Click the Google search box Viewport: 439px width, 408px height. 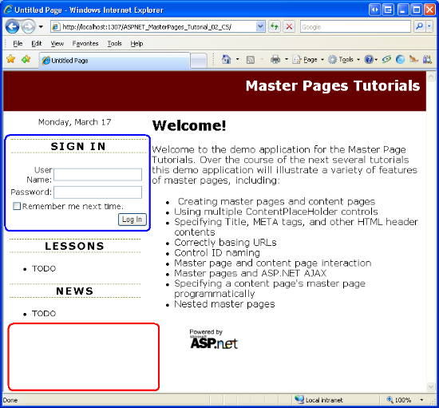[355, 27]
